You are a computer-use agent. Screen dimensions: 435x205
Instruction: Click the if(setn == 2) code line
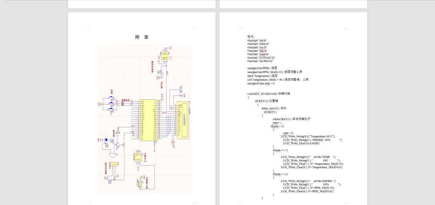(x=280, y=174)
